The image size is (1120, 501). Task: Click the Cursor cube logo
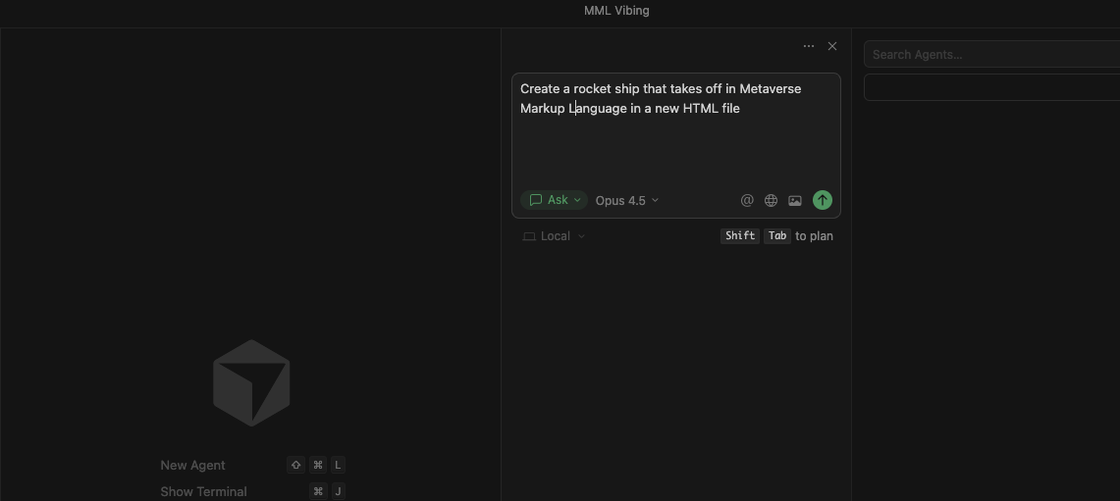tap(251, 383)
